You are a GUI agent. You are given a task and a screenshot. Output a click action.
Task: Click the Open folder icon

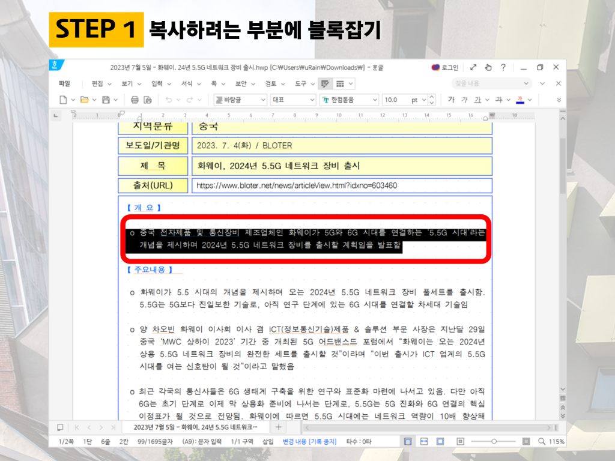pos(84,100)
